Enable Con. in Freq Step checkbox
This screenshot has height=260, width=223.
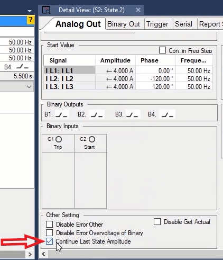click(162, 50)
